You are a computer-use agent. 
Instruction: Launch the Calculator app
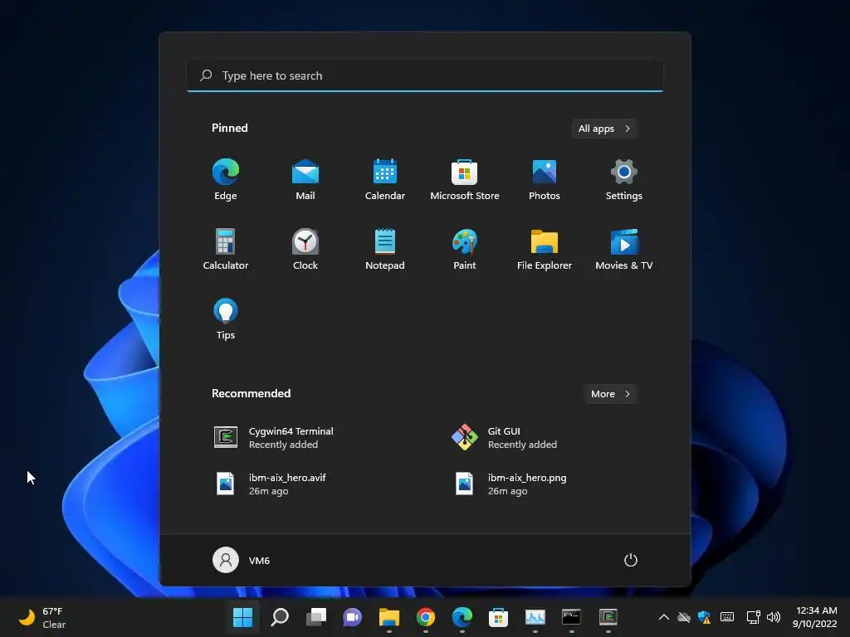(226, 249)
